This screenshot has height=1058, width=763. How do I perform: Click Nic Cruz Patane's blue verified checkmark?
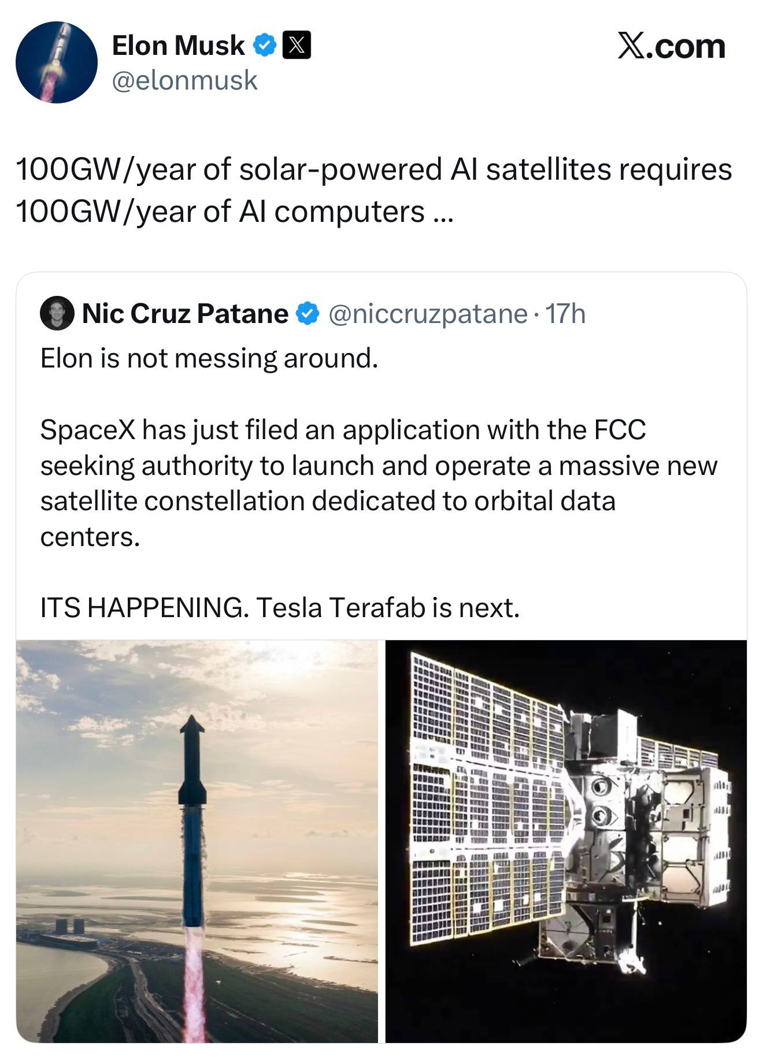307,314
